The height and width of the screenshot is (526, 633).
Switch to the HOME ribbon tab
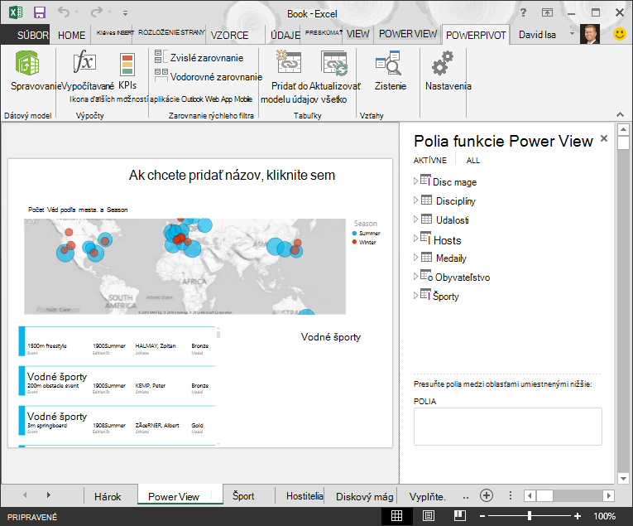(71, 35)
